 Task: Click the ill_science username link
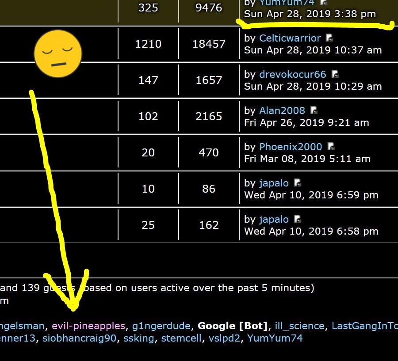[x=299, y=326]
